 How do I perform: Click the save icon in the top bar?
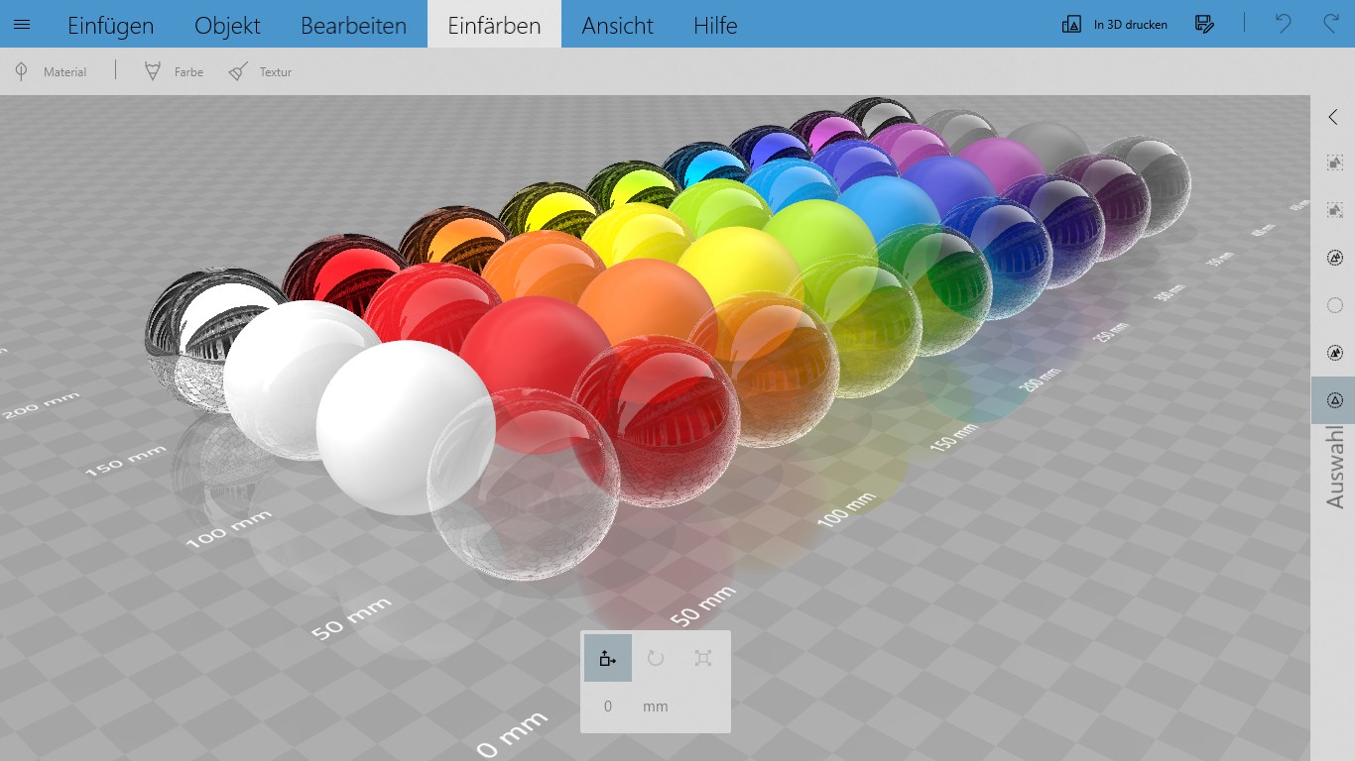(x=1203, y=24)
